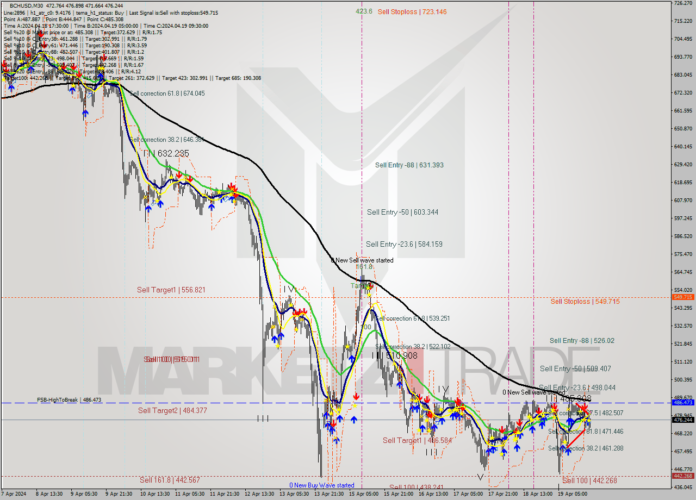Click 'Sell 161.8 | 442.567' label
Screen dimensions: 696x500
click(170, 480)
